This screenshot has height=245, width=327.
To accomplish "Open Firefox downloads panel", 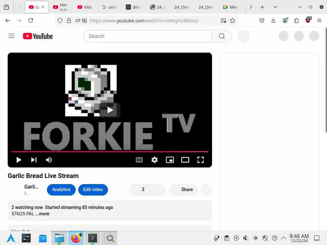I will pos(273,20).
